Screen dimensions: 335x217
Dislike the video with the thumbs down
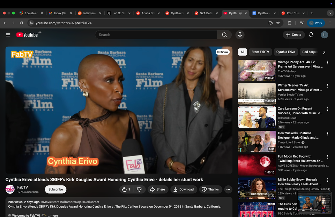click(x=140, y=189)
